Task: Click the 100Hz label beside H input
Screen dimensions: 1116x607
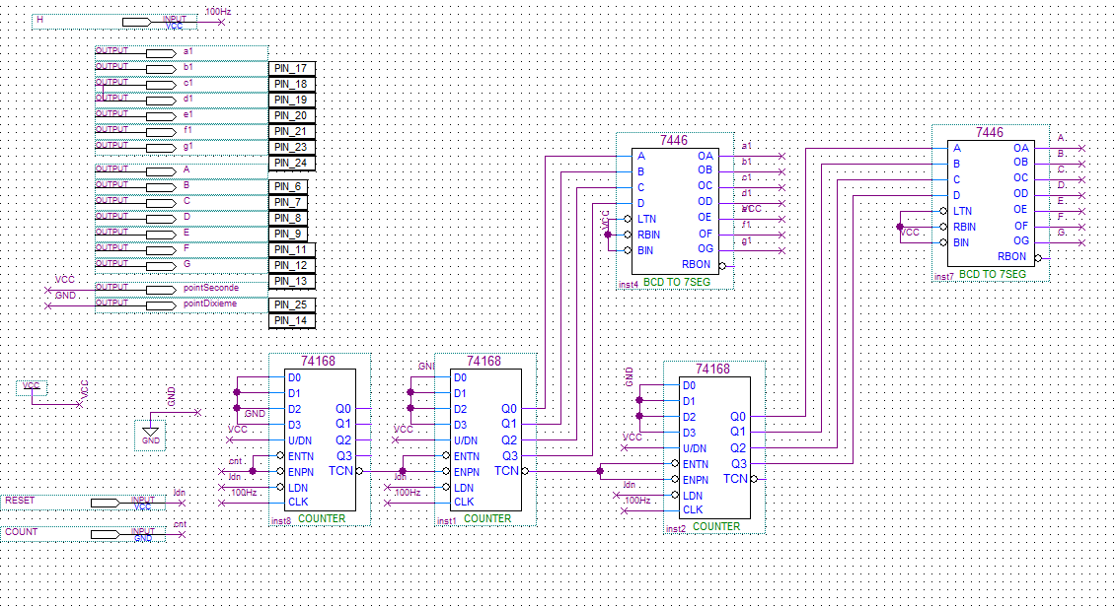Action: click(x=219, y=12)
